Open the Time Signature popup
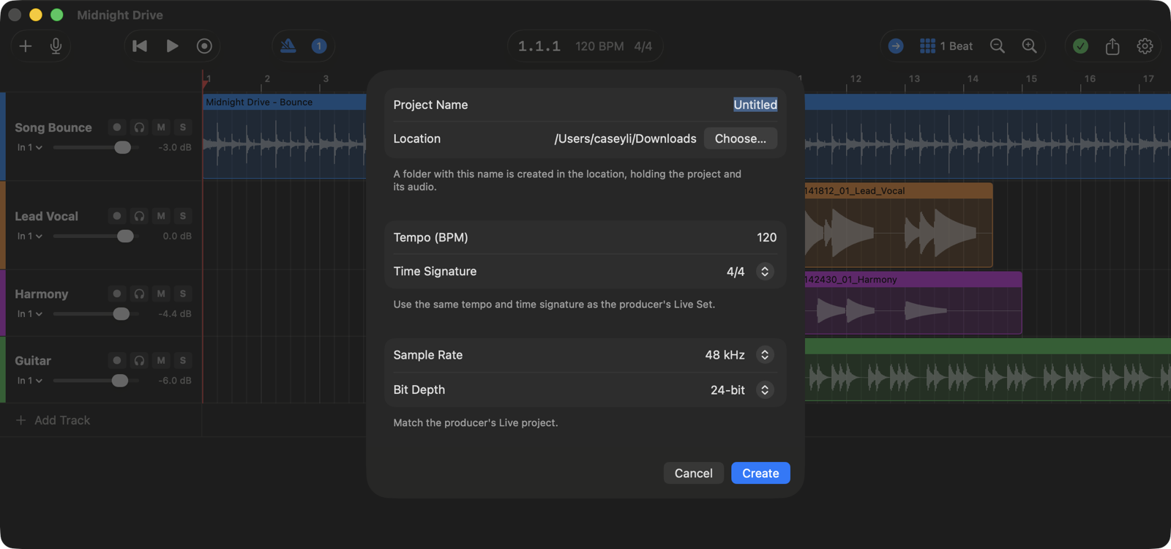Image resolution: width=1171 pixels, height=549 pixels. tap(765, 272)
